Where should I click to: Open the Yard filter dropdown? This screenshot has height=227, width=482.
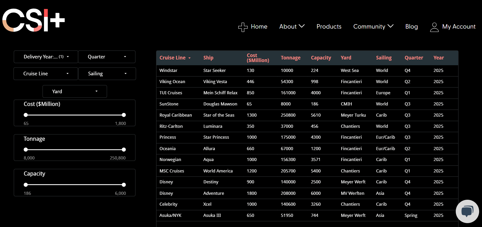click(x=75, y=91)
